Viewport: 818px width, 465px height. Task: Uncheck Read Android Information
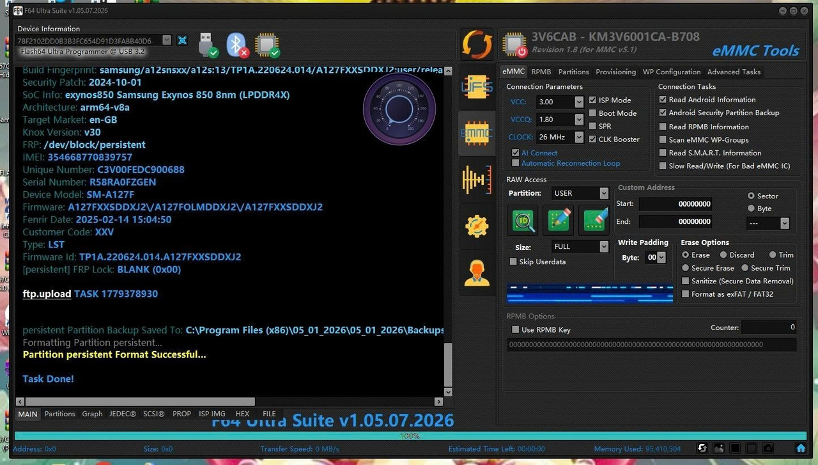[663, 100]
